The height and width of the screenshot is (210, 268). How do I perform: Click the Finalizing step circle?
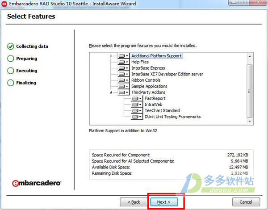point(10,83)
